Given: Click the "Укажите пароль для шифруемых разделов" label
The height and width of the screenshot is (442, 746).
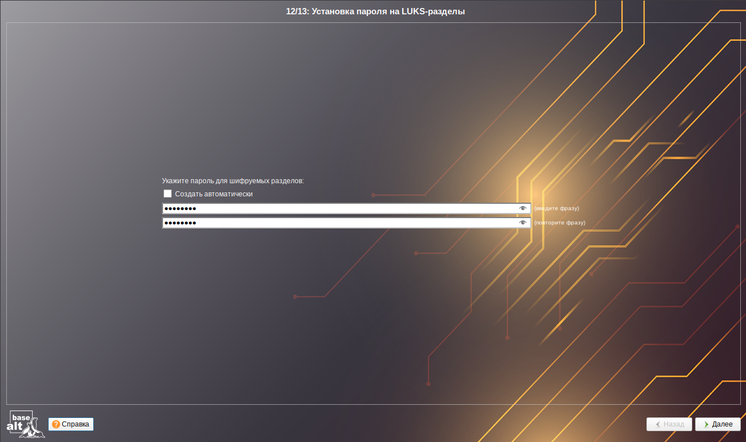Looking at the screenshot, I should pyautogui.click(x=232, y=181).
